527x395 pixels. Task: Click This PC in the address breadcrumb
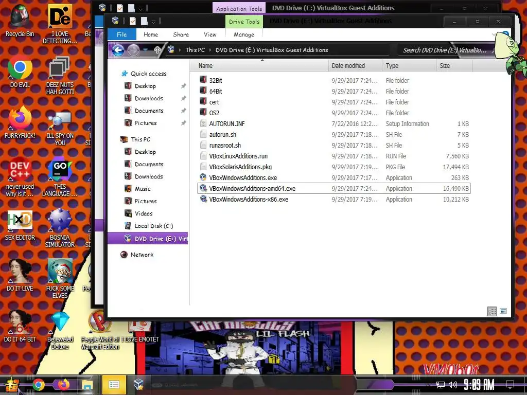tap(195, 50)
